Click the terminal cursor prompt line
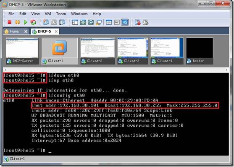 pos(27,151)
